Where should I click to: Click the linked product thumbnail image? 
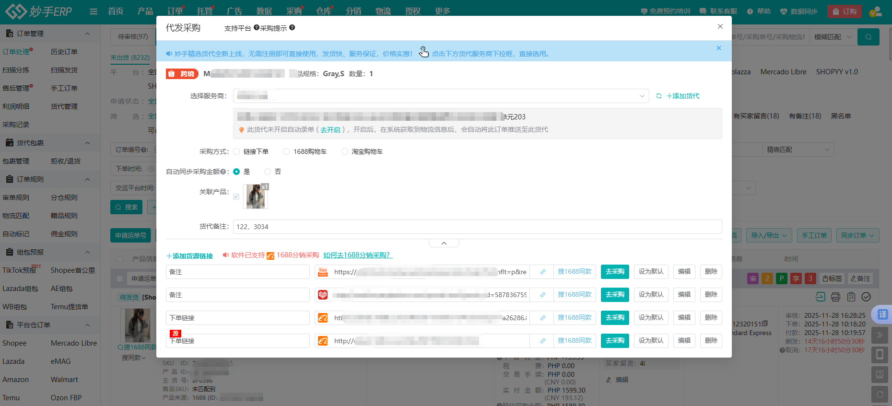pos(256,197)
